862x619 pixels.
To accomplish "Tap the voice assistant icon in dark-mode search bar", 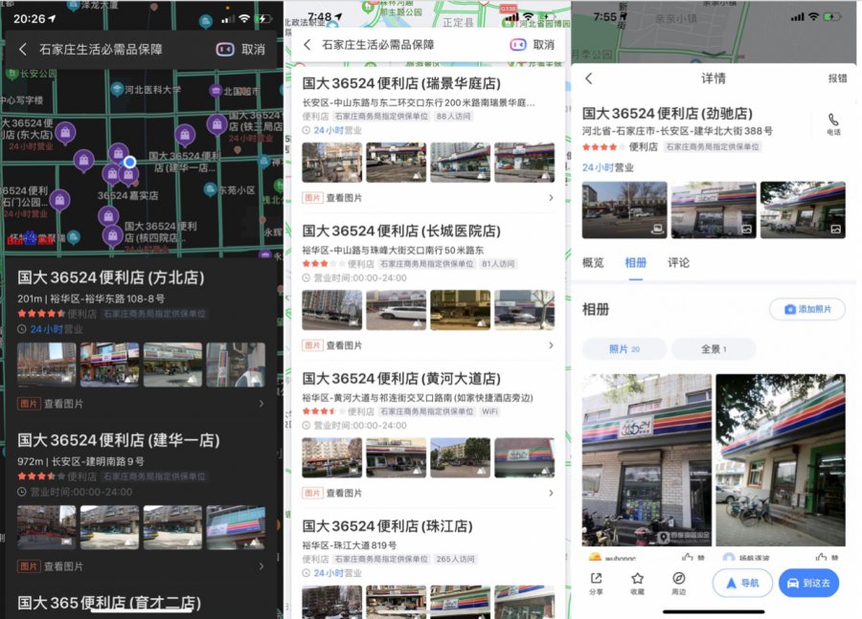I will coord(225,50).
